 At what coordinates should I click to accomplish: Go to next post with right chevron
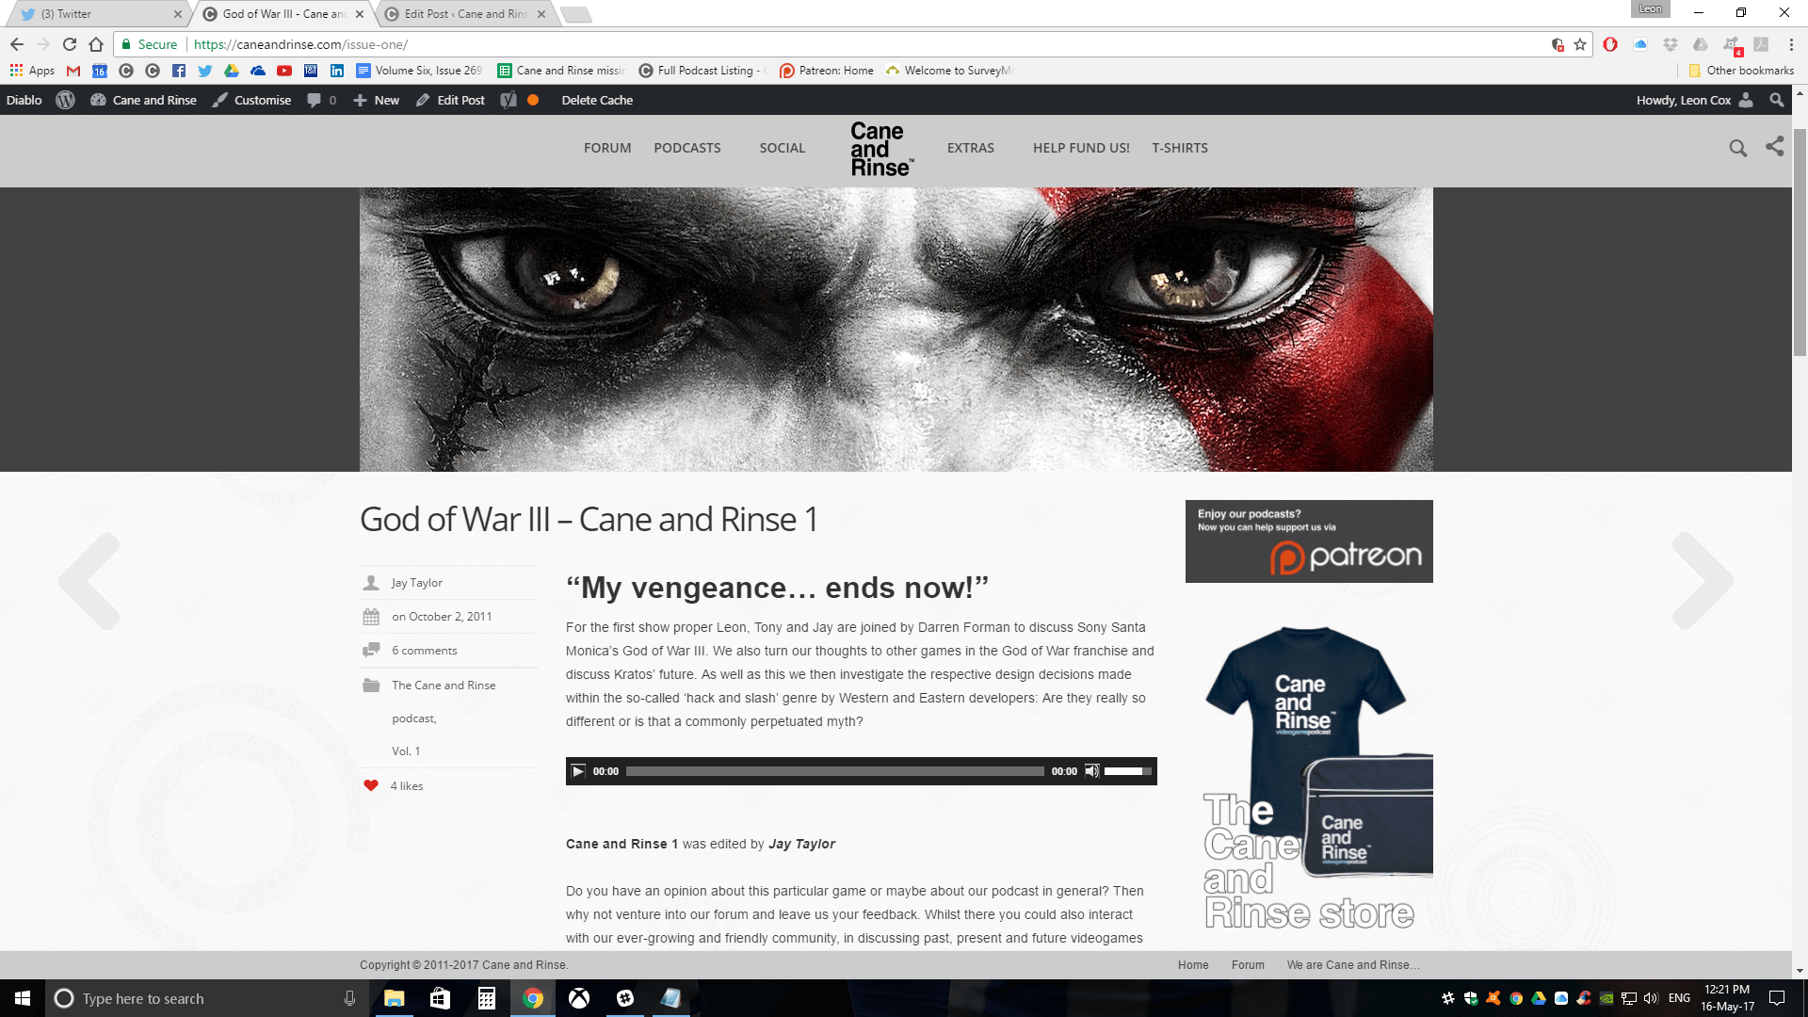tap(1703, 581)
